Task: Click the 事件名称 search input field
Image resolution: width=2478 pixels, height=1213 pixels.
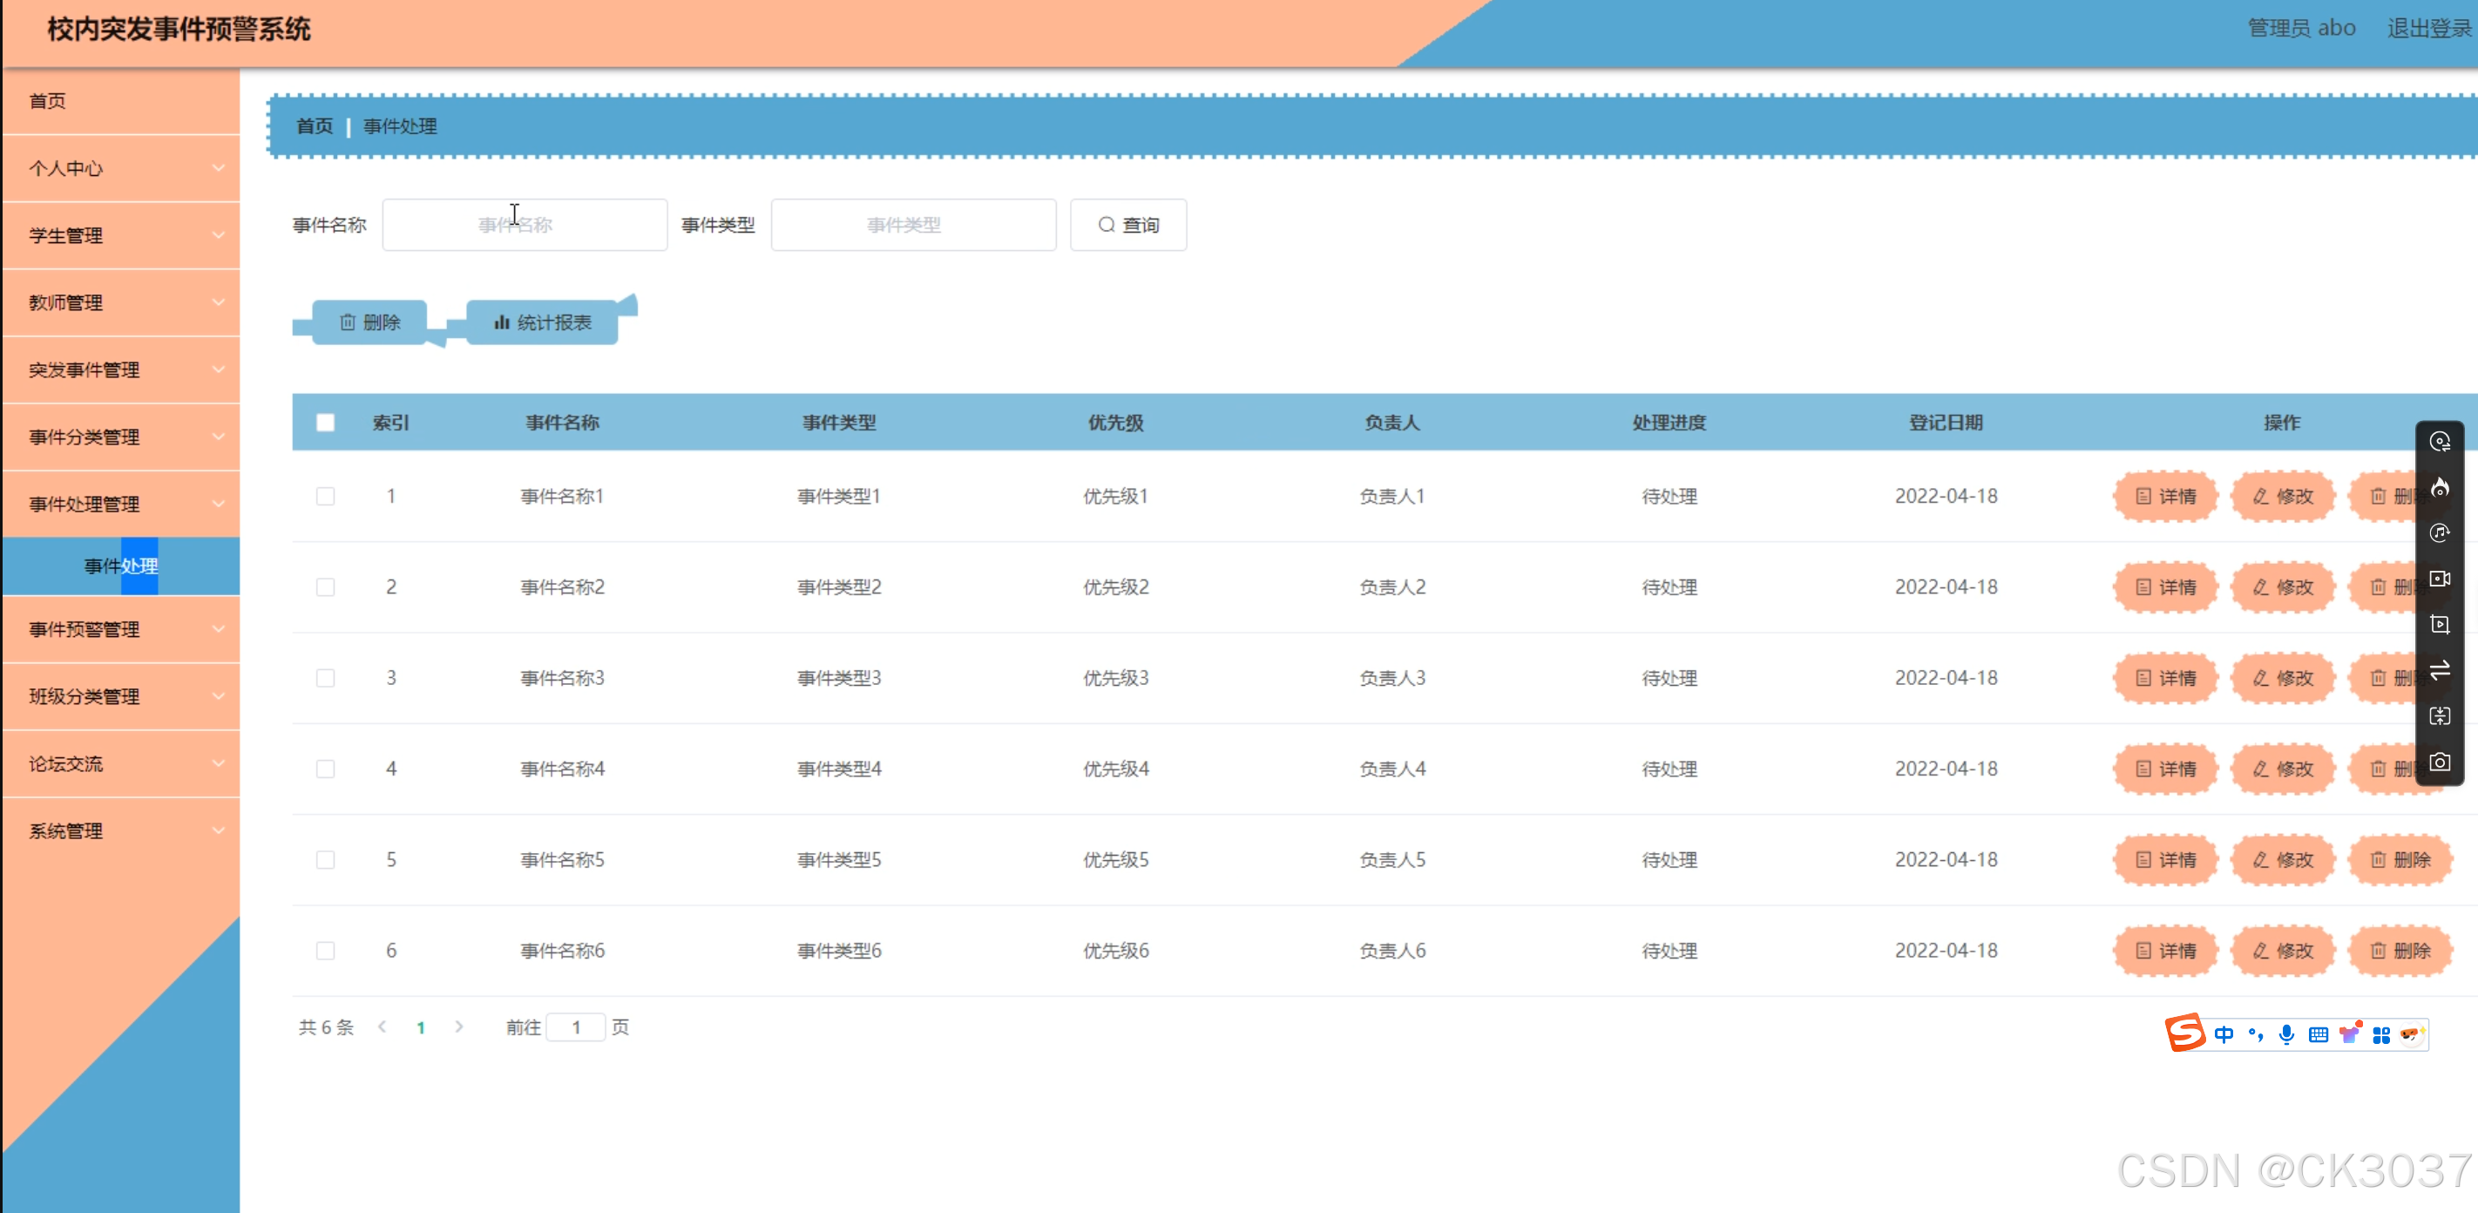Action: coord(525,225)
